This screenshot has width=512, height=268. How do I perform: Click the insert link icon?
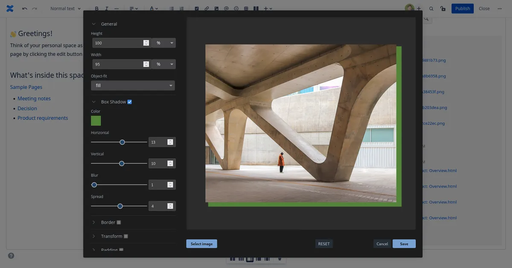coord(207,9)
